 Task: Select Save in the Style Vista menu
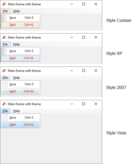[20, 118]
